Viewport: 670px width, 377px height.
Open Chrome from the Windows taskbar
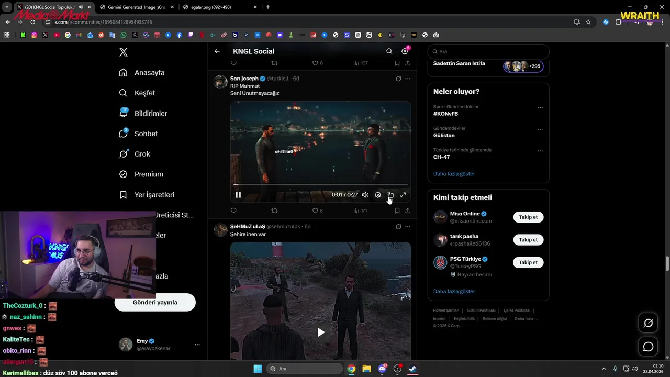coord(351,369)
